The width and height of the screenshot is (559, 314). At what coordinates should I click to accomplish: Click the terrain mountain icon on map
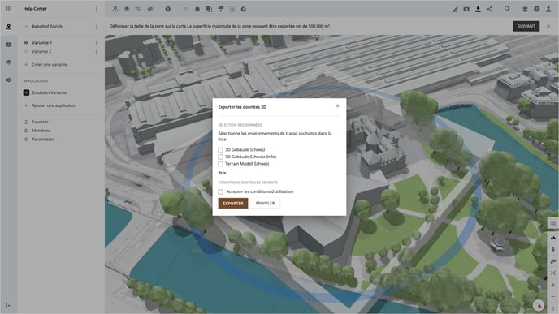tap(553, 238)
